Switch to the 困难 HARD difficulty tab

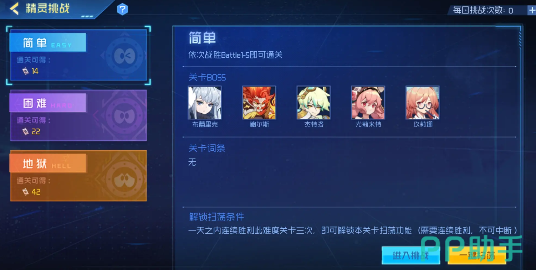pyautogui.click(x=78, y=115)
